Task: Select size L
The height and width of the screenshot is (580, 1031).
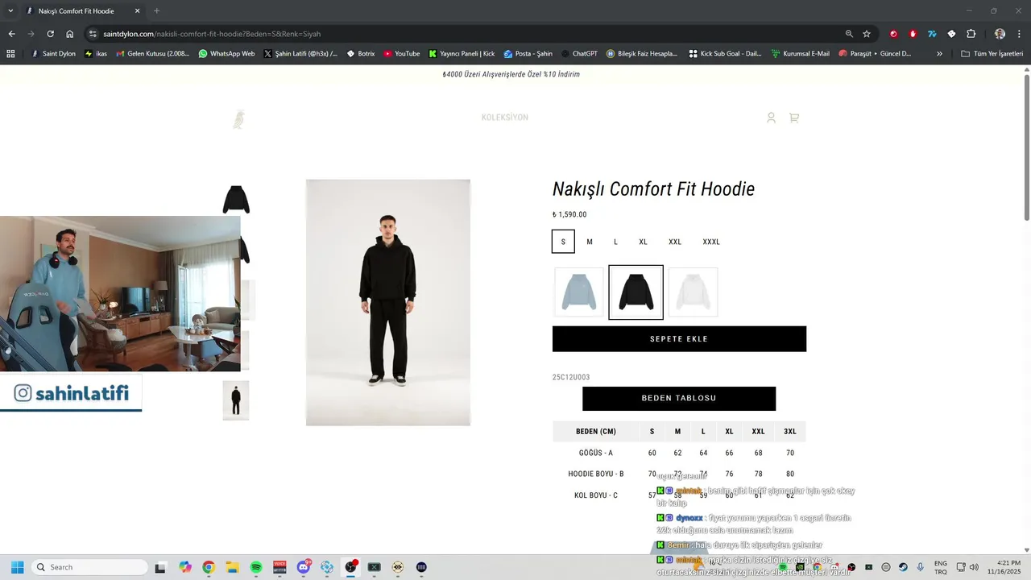Action: point(615,242)
